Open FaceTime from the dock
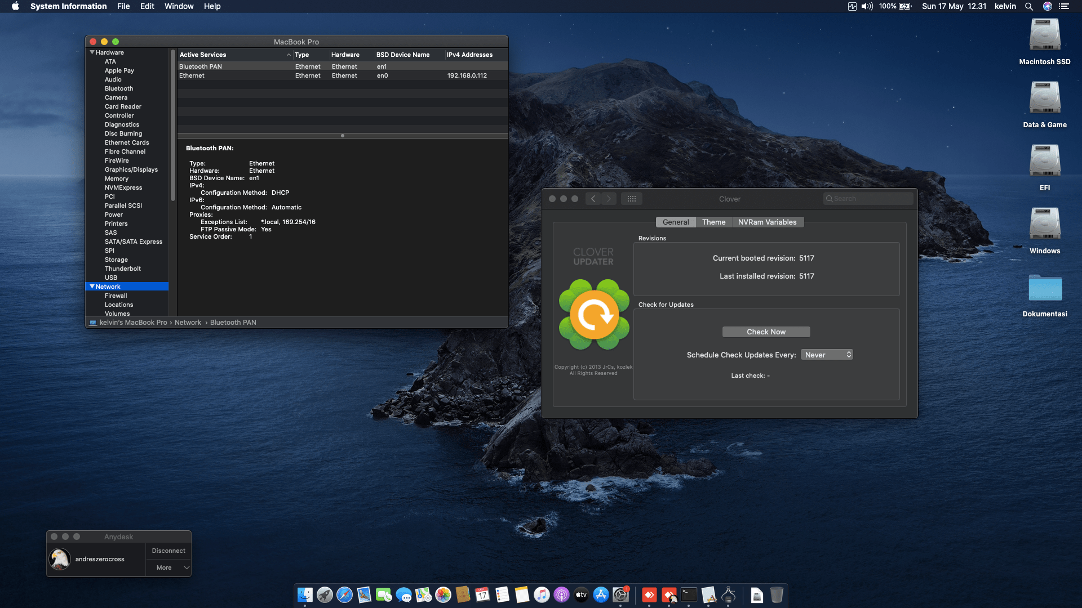The width and height of the screenshot is (1082, 608). [x=384, y=594]
